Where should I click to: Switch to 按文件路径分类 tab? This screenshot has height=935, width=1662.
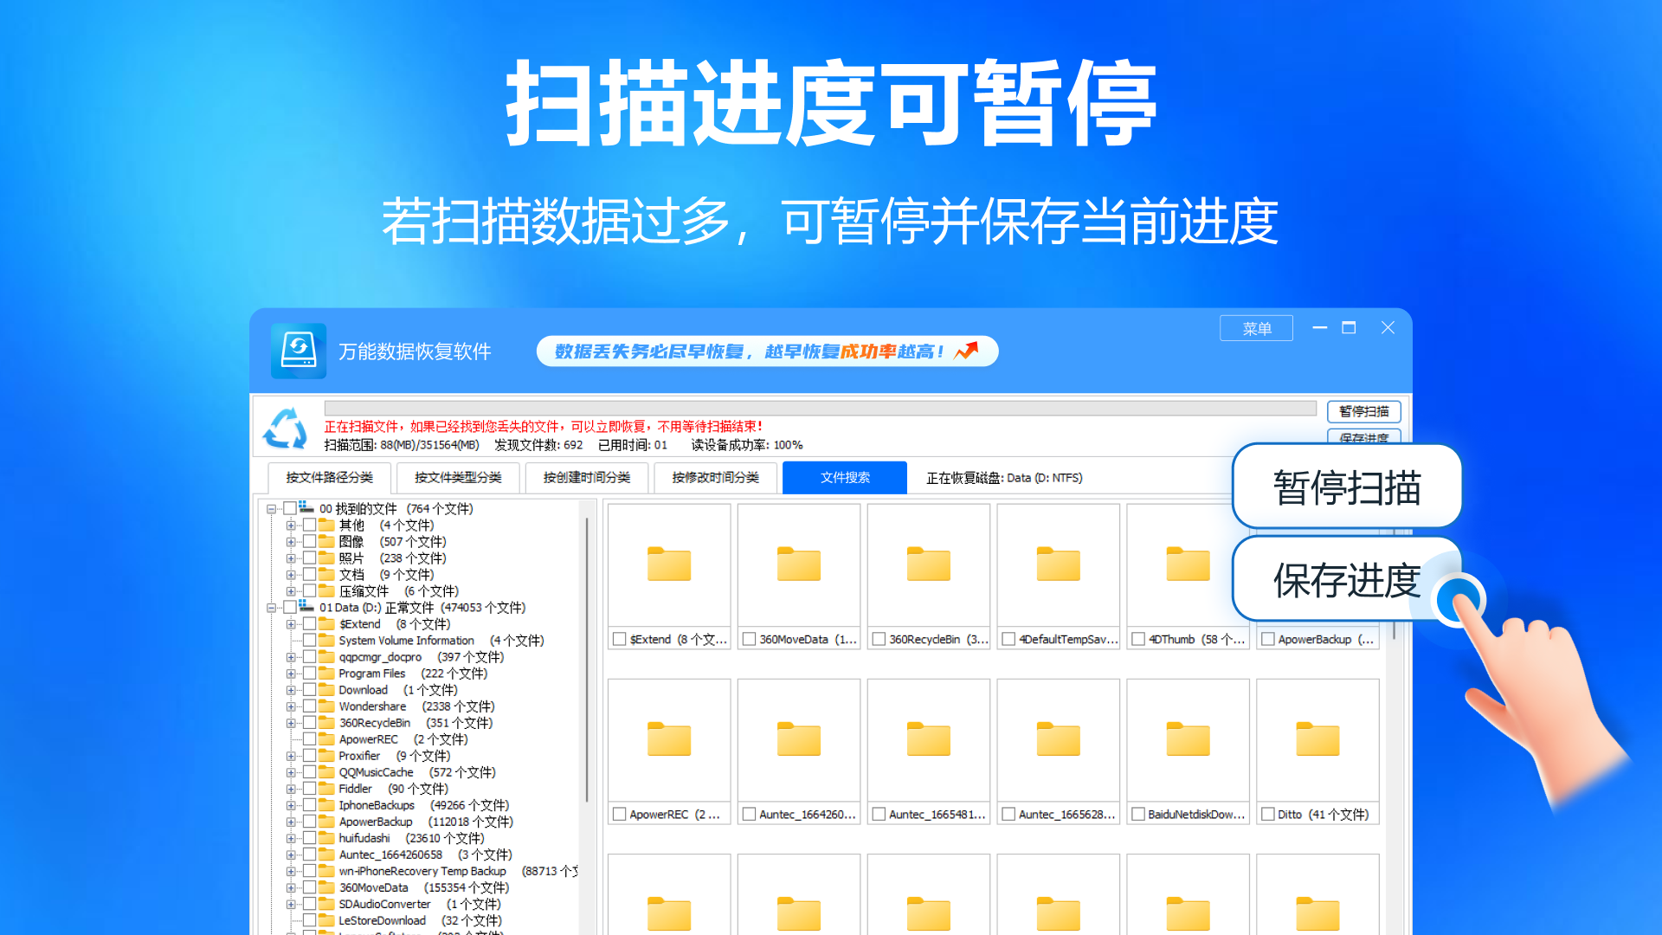[x=329, y=477]
